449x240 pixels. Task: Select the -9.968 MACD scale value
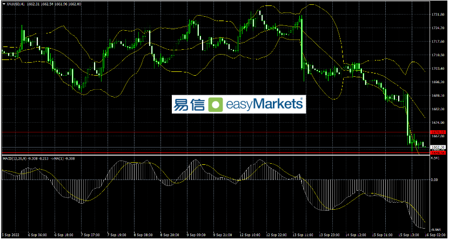pyautogui.click(x=437, y=229)
